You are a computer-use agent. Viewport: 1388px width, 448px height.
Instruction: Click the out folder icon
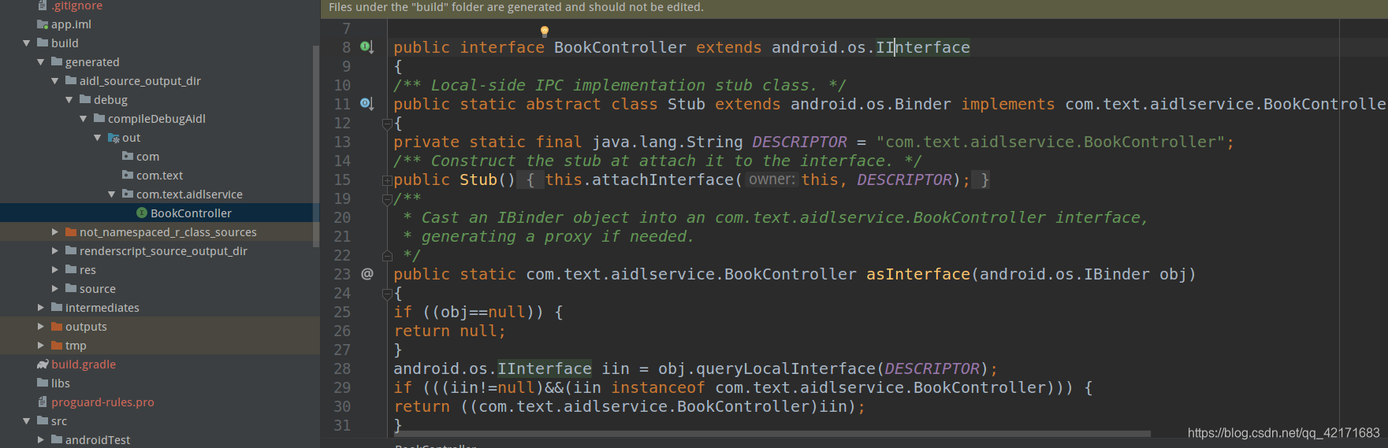[x=113, y=138]
